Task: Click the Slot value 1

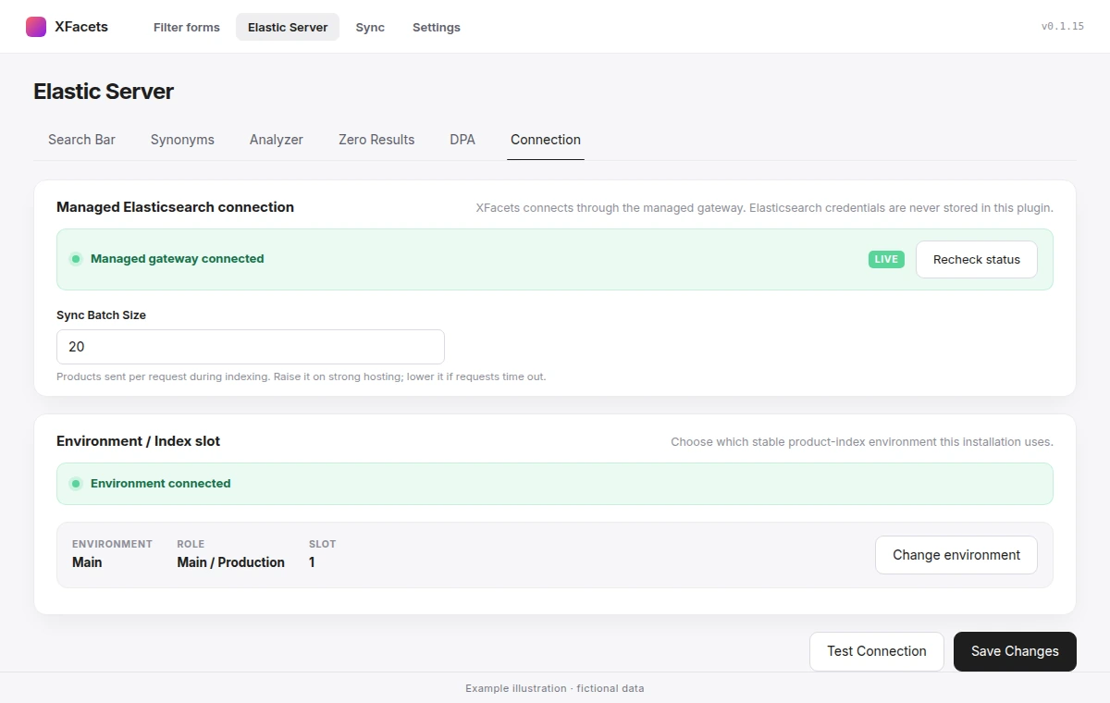Action: tap(312, 562)
